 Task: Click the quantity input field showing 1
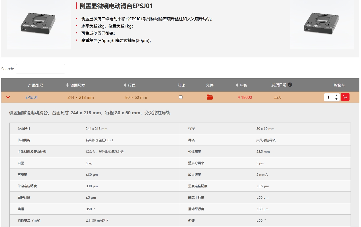(x=329, y=97)
